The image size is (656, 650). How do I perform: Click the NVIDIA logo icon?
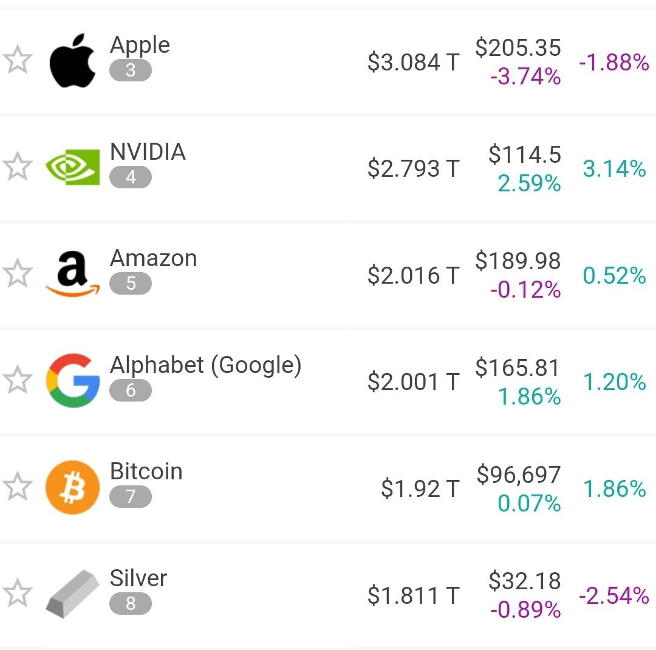tap(72, 167)
